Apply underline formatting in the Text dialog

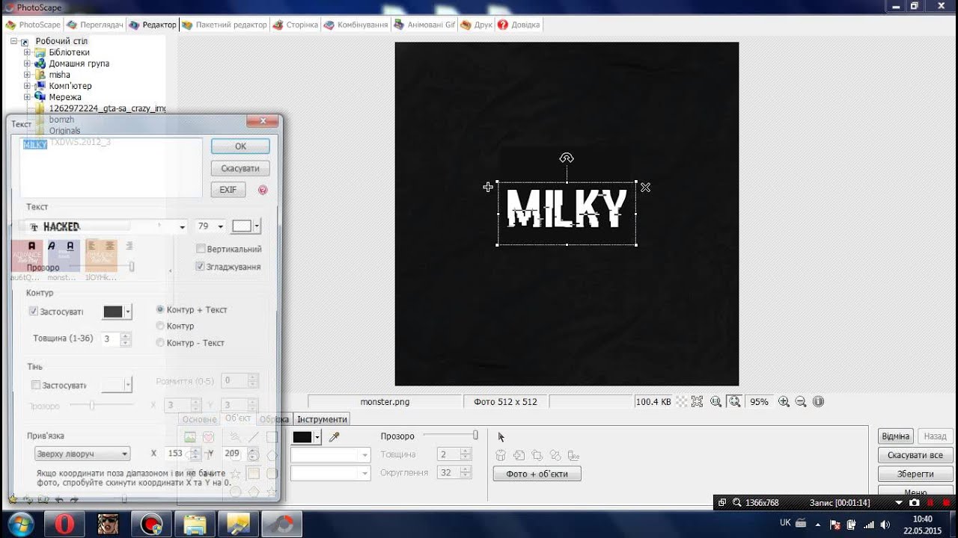tap(70, 245)
